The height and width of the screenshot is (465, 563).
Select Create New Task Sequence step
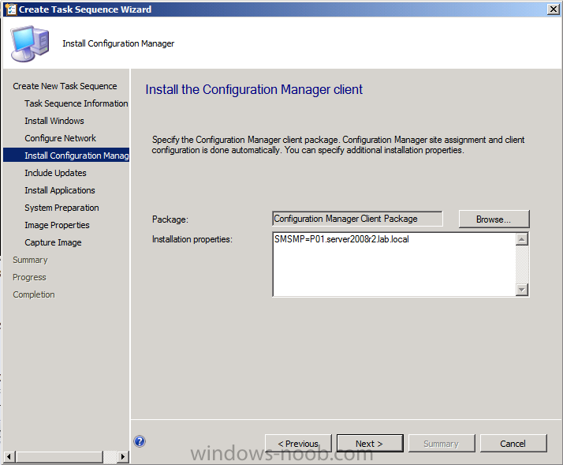(x=65, y=86)
